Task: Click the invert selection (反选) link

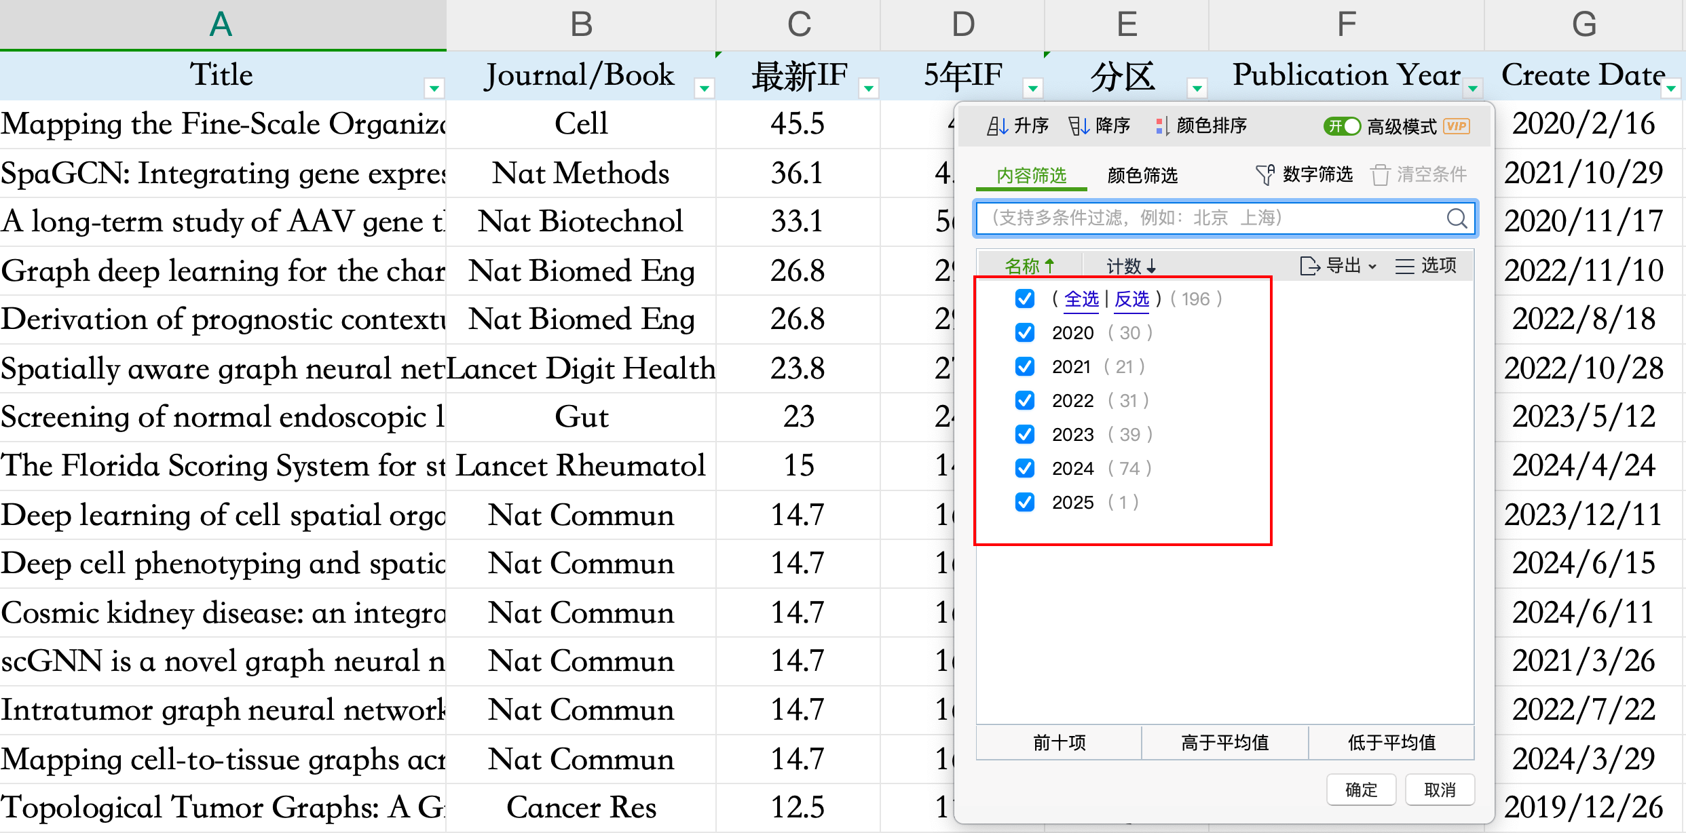Action: pyautogui.click(x=1132, y=299)
